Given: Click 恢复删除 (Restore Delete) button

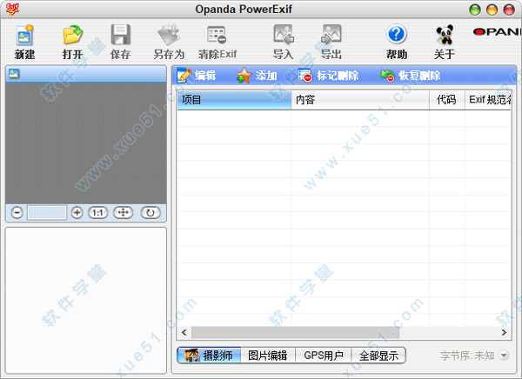Looking at the screenshot, I should 411,76.
